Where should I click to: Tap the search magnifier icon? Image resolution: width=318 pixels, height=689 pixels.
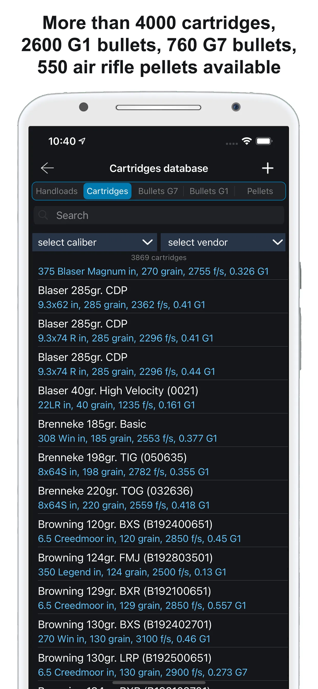(x=43, y=215)
